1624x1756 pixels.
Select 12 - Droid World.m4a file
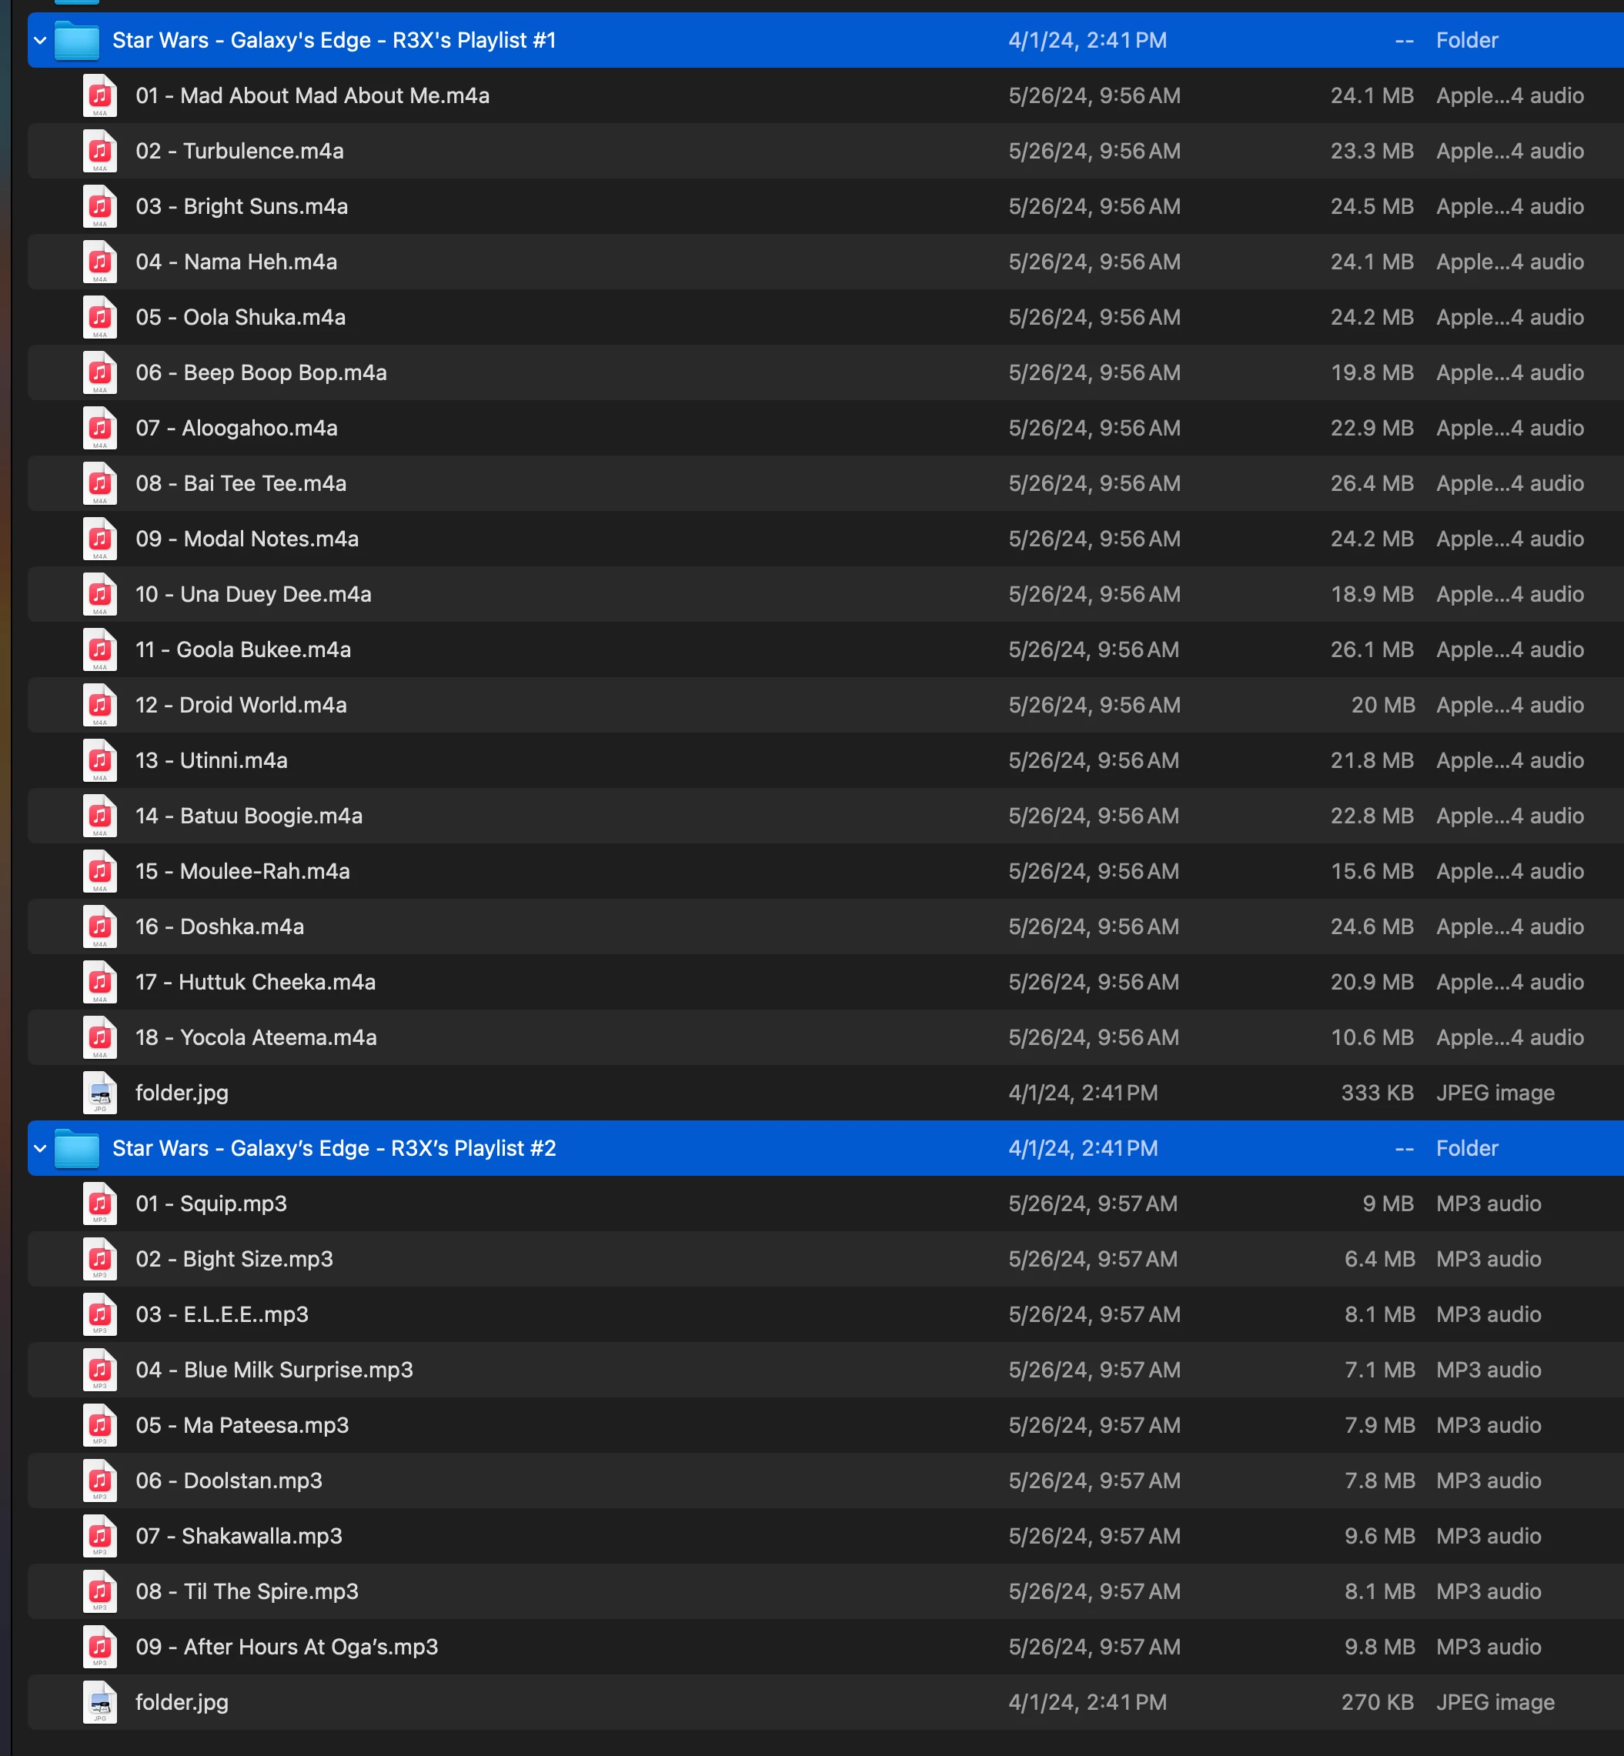pos(241,706)
